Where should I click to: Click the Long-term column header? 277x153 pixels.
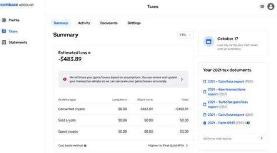click(119, 100)
